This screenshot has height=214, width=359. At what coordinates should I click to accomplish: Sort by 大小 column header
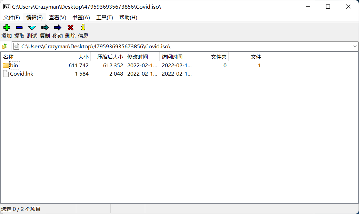73,57
